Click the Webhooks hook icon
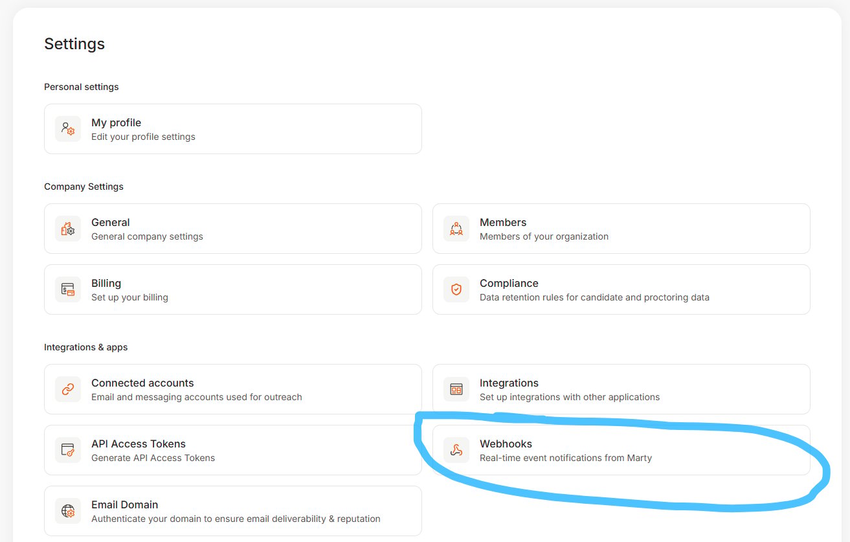The image size is (850, 542). pyautogui.click(x=456, y=450)
